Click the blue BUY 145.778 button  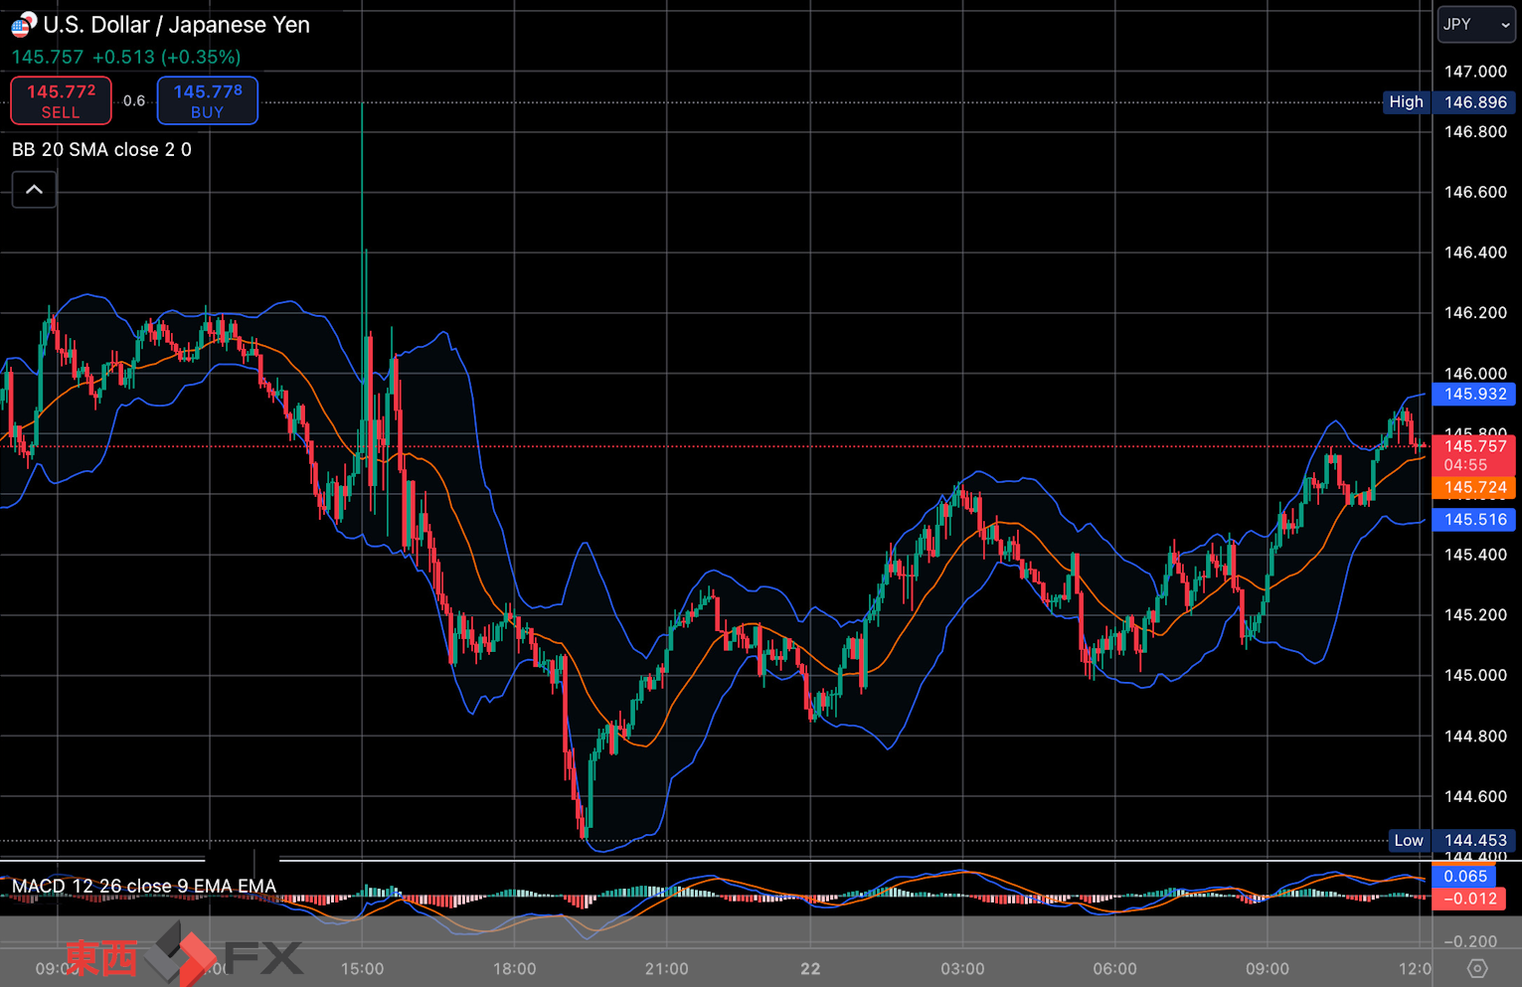[x=208, y=100]
